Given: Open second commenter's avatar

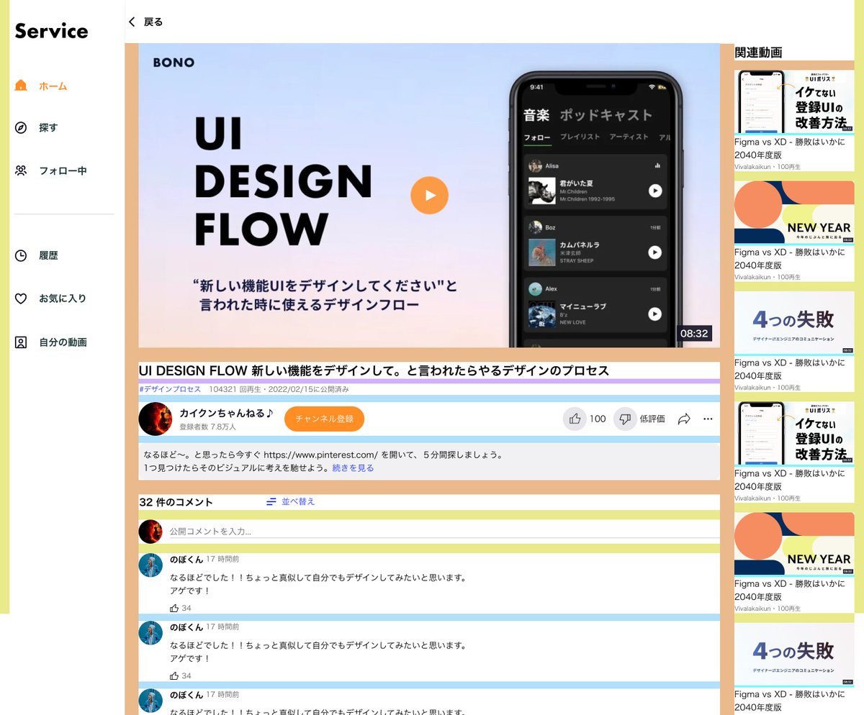Looking at the screenshot, I should pyautogui.click(x=150, y=632).
